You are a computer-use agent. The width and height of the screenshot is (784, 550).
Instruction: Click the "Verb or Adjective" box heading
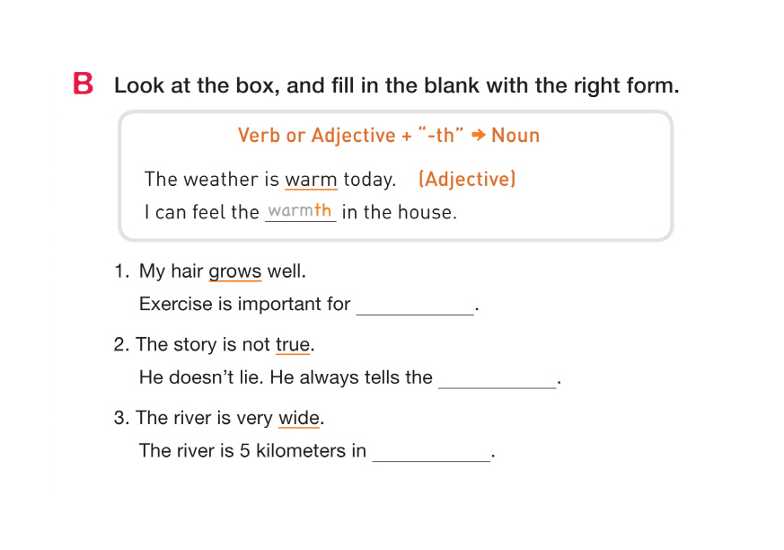316,136
